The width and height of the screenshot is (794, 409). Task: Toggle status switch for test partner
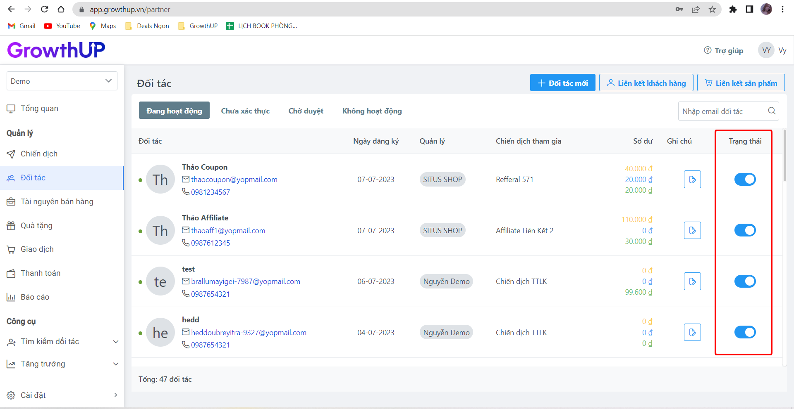point(745,281)
